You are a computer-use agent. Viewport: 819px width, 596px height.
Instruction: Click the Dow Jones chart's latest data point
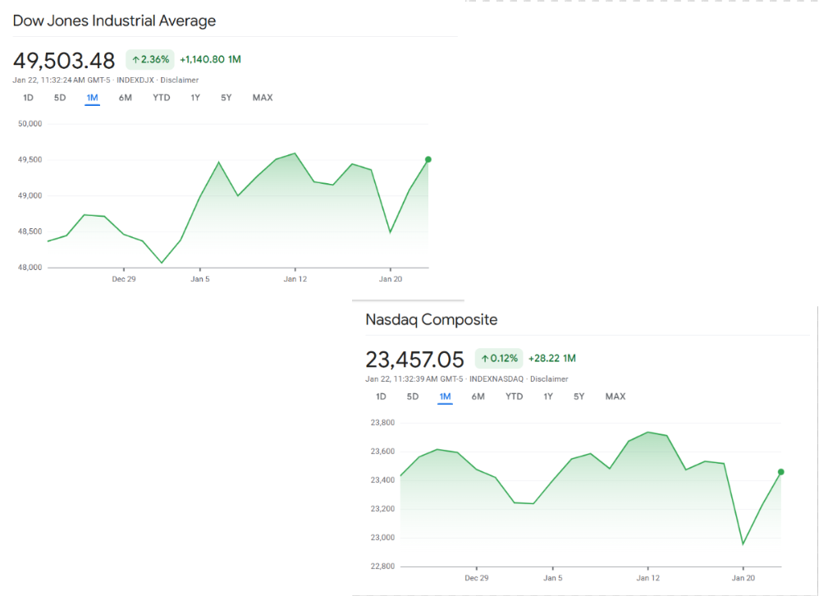coord(428,159)
